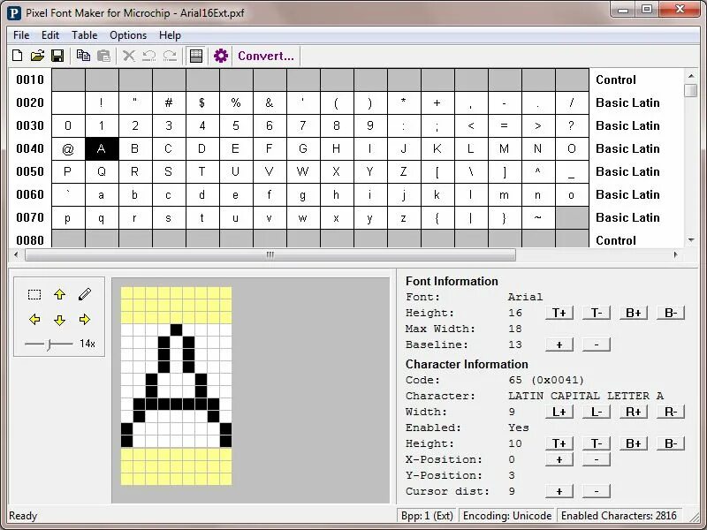This screenshot has width=707, height=530.
Task: Select the pencil drawing tool
Action: [85, 294]
